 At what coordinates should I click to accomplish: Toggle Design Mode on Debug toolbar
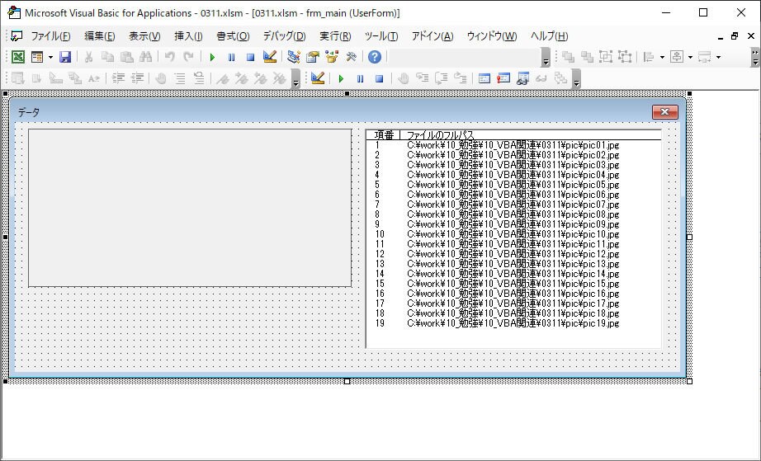pyautogui.click(x=318, y=78)
